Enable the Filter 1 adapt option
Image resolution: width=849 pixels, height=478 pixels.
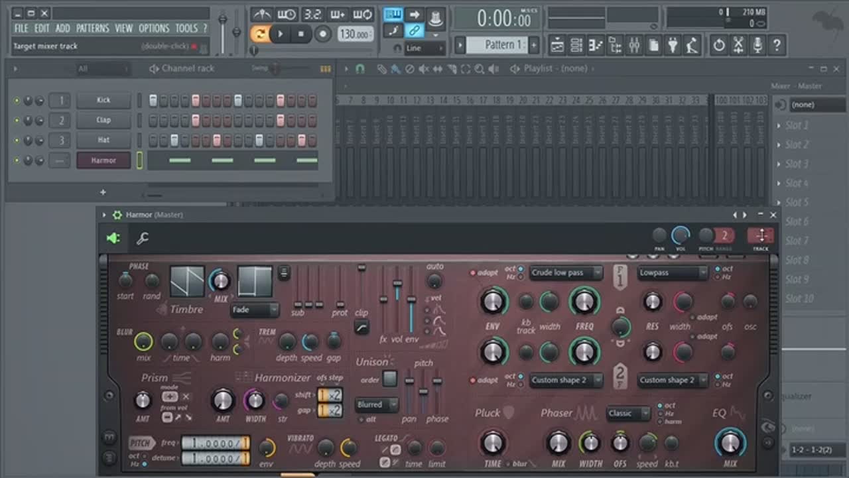coord(473,272)
